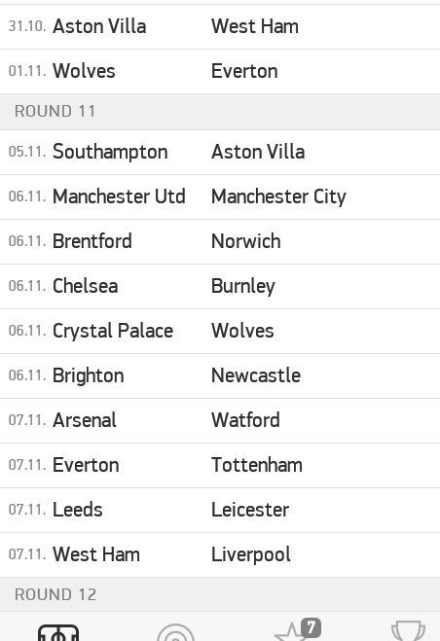This screenshot has height=641, width=440.
Task: Open Brighton vs Newcastle match details
Action: pyautogui.click(x=220, y=376)
